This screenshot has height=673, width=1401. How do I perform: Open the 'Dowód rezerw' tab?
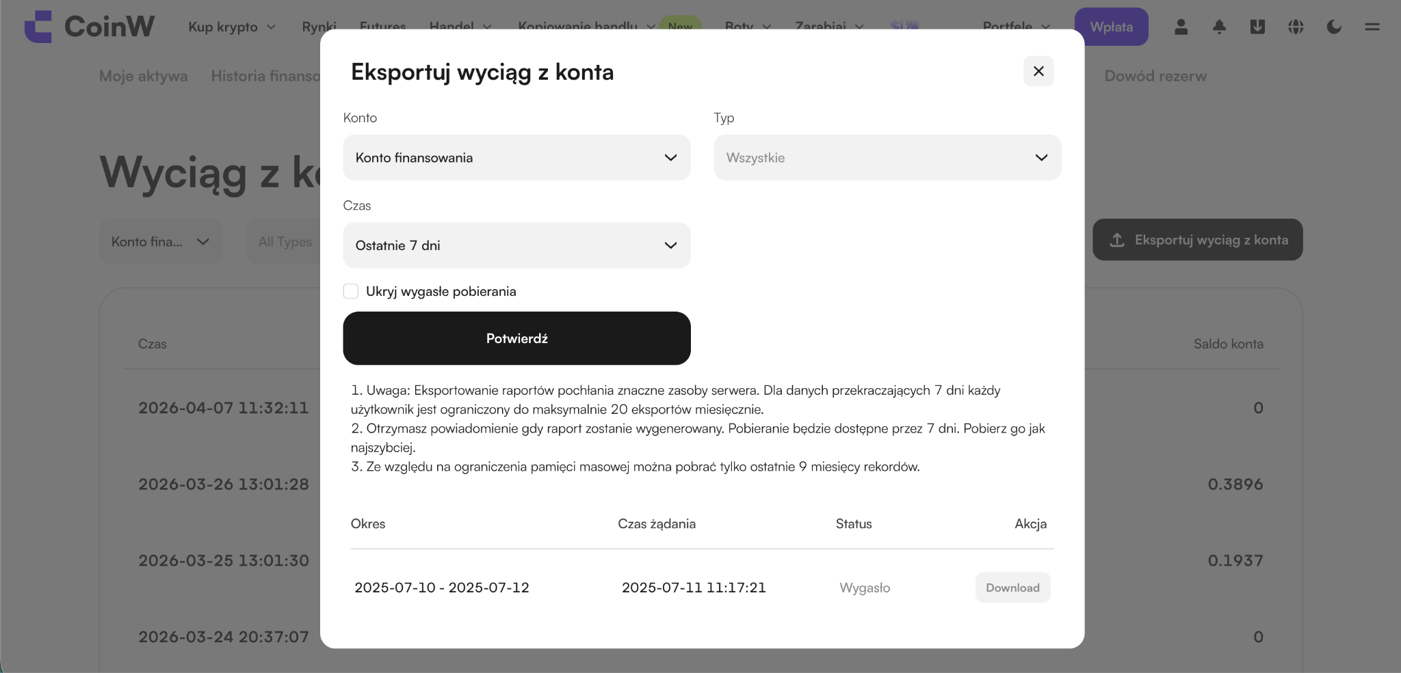pos(1155,76)
